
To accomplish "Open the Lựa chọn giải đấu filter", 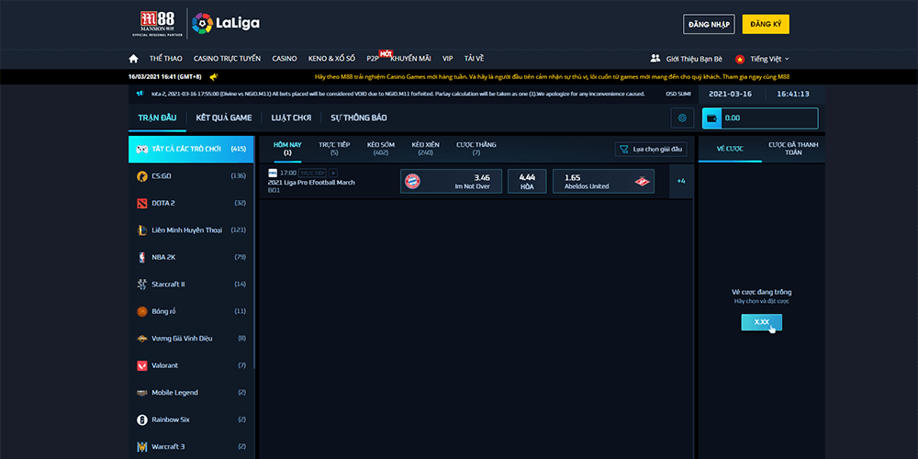I will click(x=650, y=149).
